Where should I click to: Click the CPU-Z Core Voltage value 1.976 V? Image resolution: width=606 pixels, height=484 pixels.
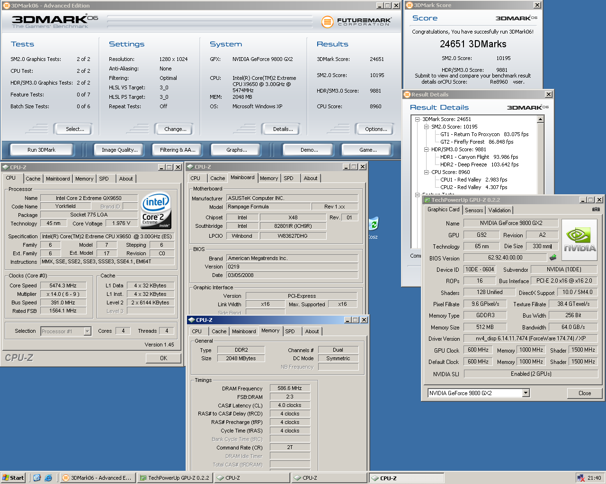pyautogui.click(x=121, y=223)
